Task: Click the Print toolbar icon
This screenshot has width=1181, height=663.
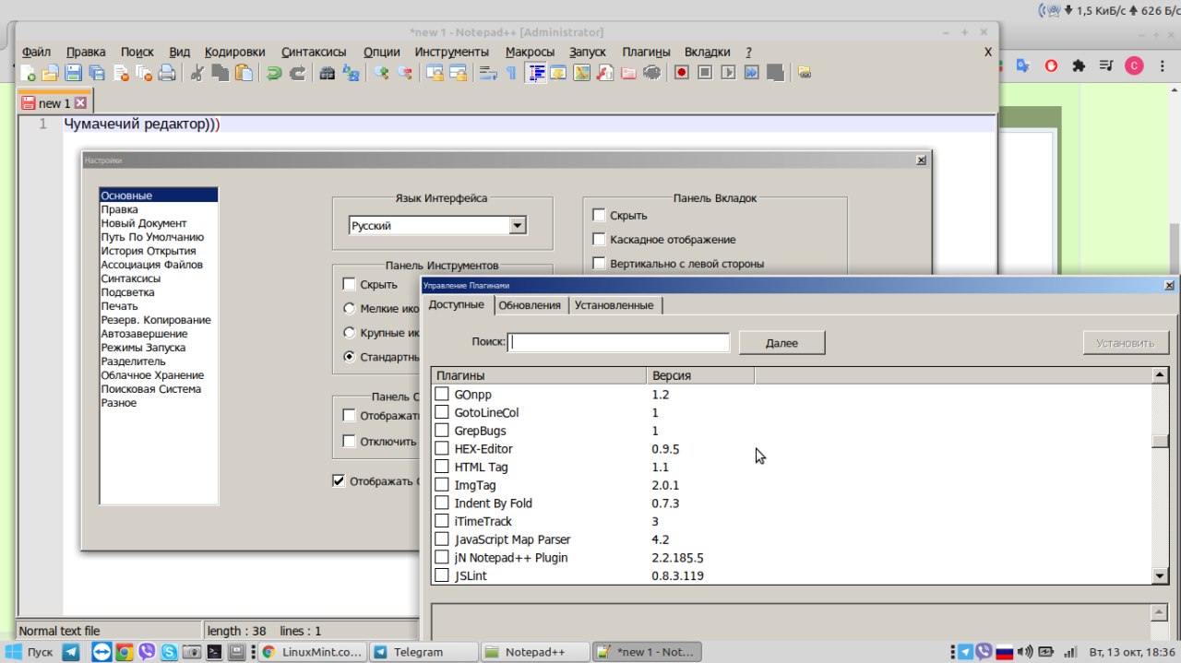Action: pyautogui.click(x=167, y=73)
